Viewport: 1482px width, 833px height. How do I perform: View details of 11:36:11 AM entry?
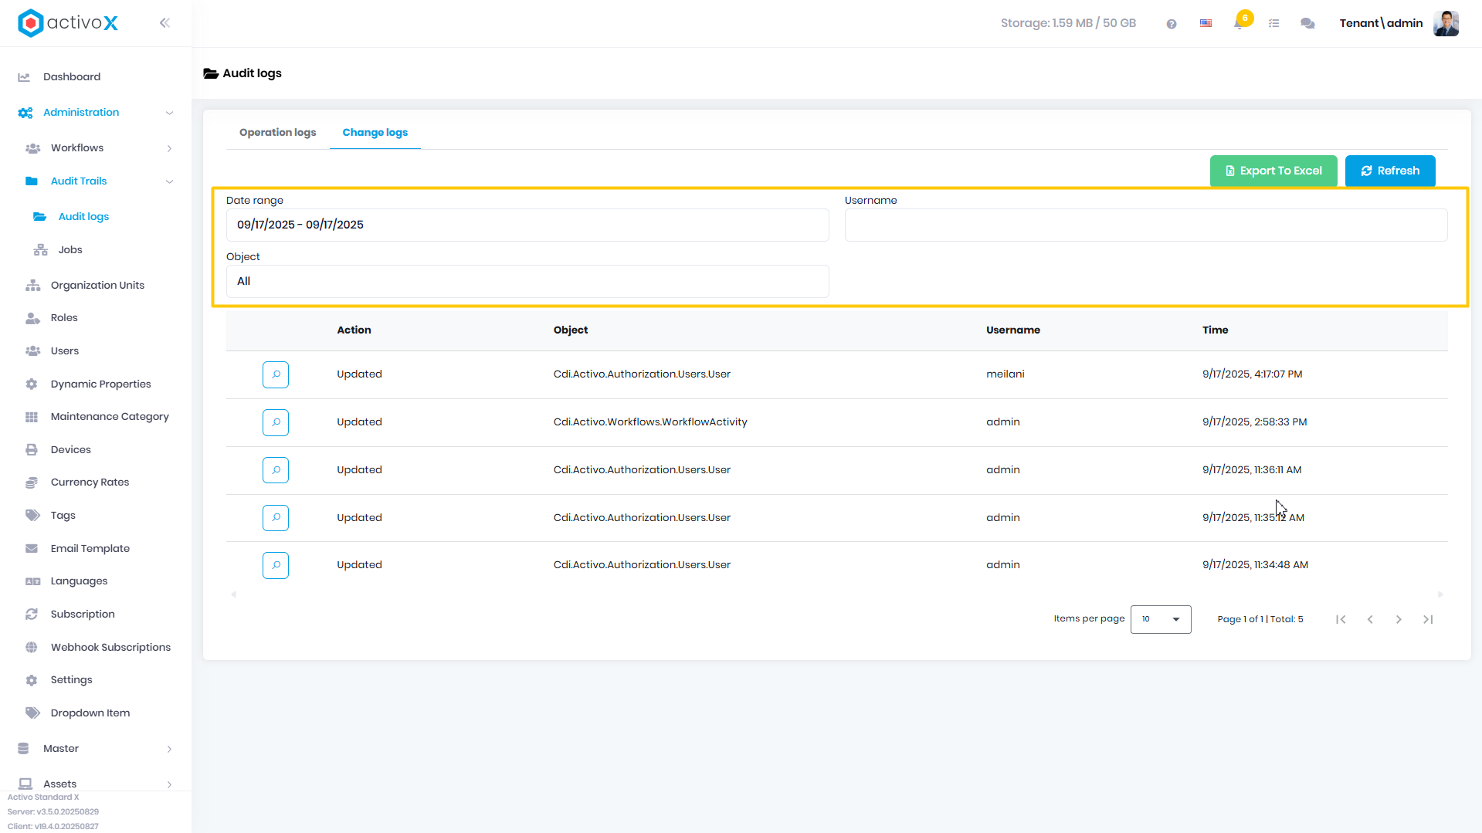[276, 470]
